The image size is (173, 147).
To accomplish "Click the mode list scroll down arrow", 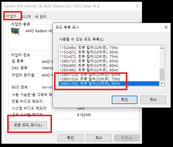I will click(x=162, y=83).
